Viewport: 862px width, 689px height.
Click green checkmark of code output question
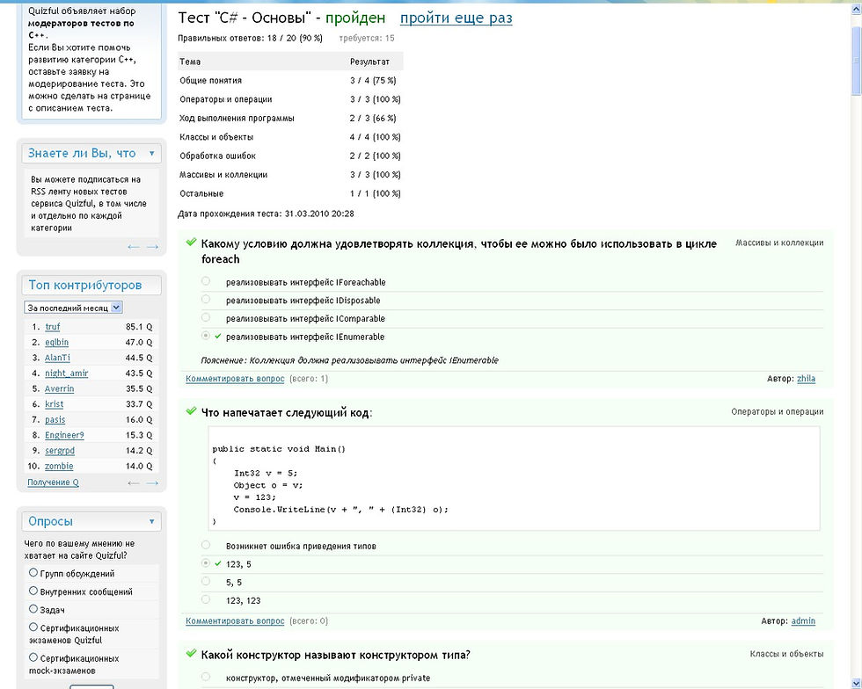tap(192, 410)
